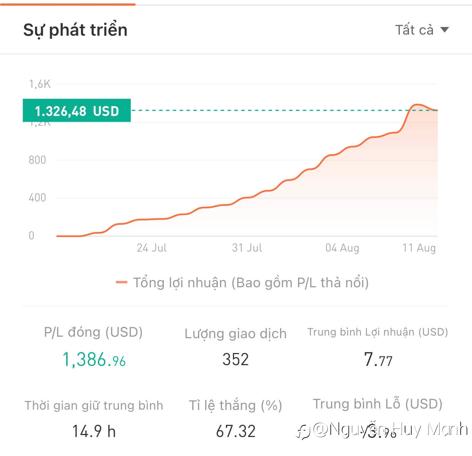Click the 'Sự phát triển' section heading
The image size is (472, 456).
pyautogui.click(x=75, y=30)
